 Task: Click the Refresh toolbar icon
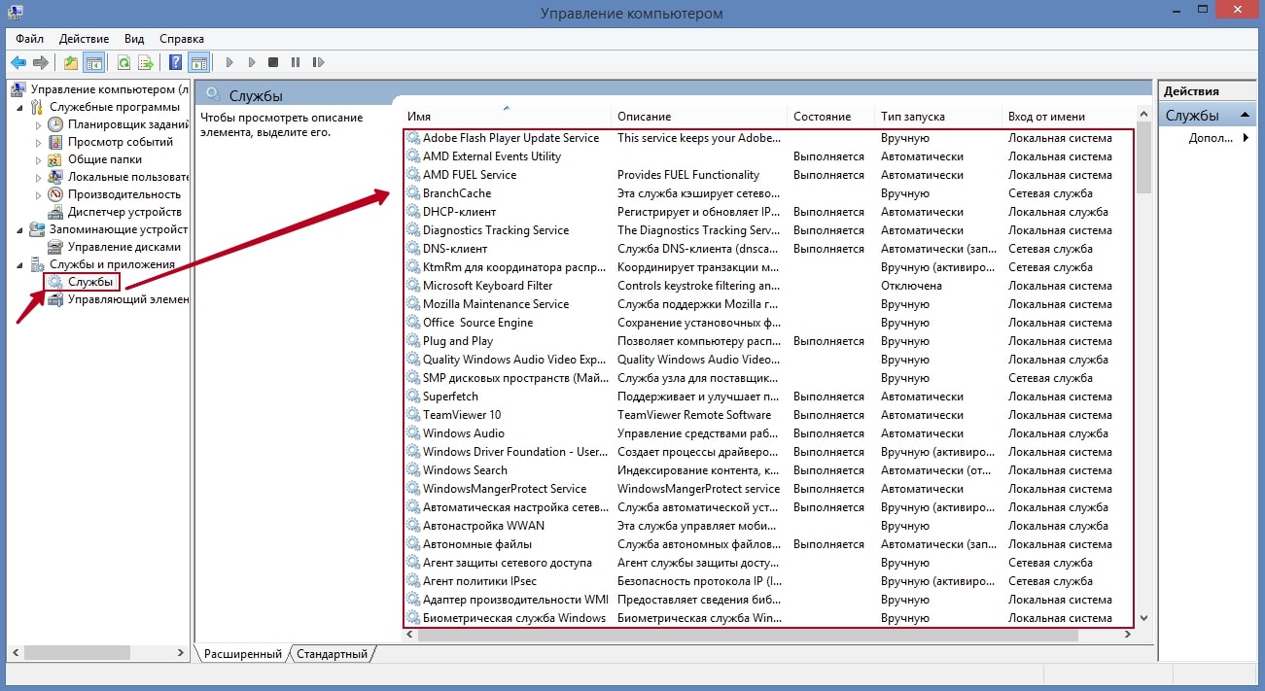coord(123,63)
